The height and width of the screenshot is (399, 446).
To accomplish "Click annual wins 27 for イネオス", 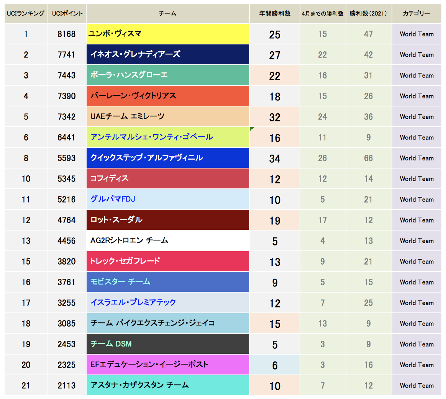I will pyautogui.click(x=275, y=56).
